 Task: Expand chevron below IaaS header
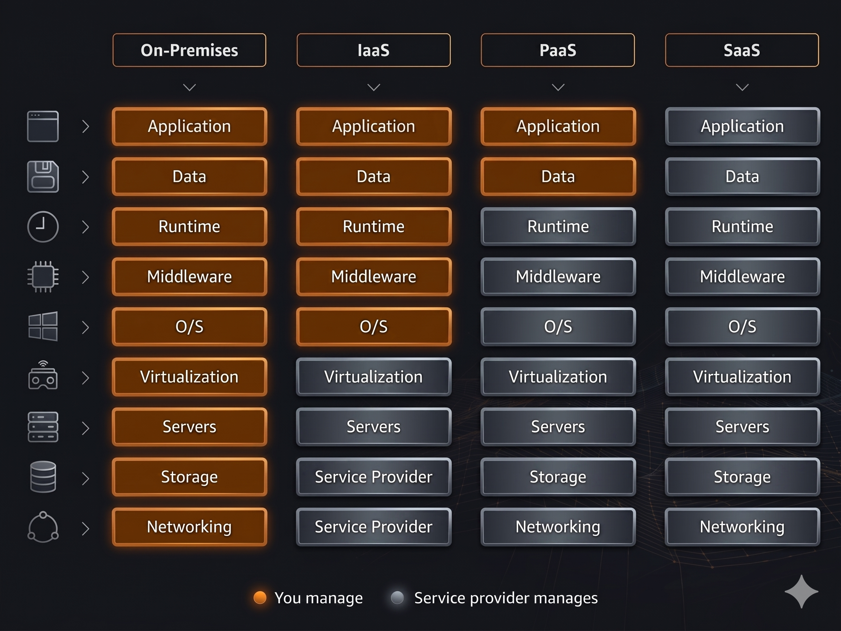(x=374, y=87)
